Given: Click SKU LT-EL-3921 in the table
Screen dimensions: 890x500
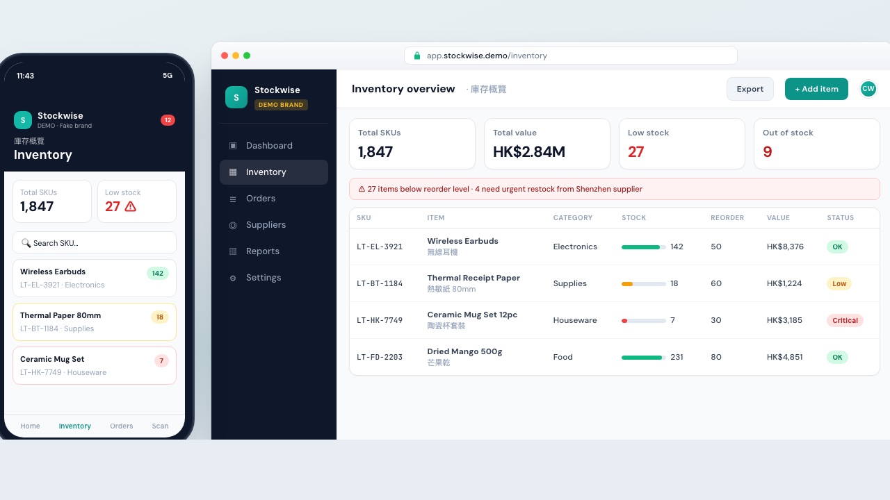Looking at the screenshot, I should tap(380, 247).
